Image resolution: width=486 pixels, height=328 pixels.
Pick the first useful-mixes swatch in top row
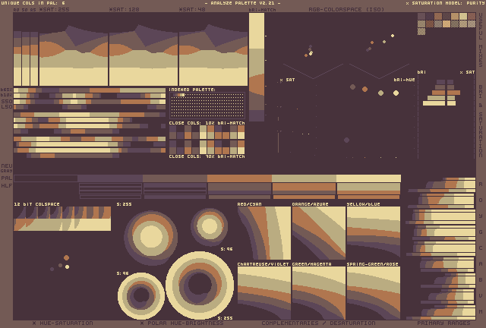pyautogui.click(x=421, y=17)
